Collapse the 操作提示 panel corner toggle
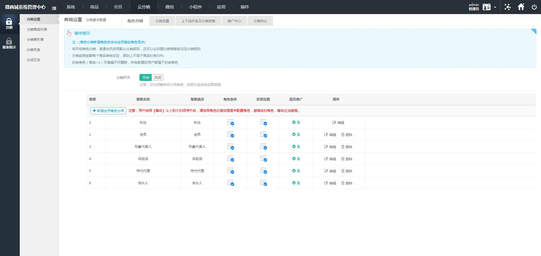 tap(534, 31)
